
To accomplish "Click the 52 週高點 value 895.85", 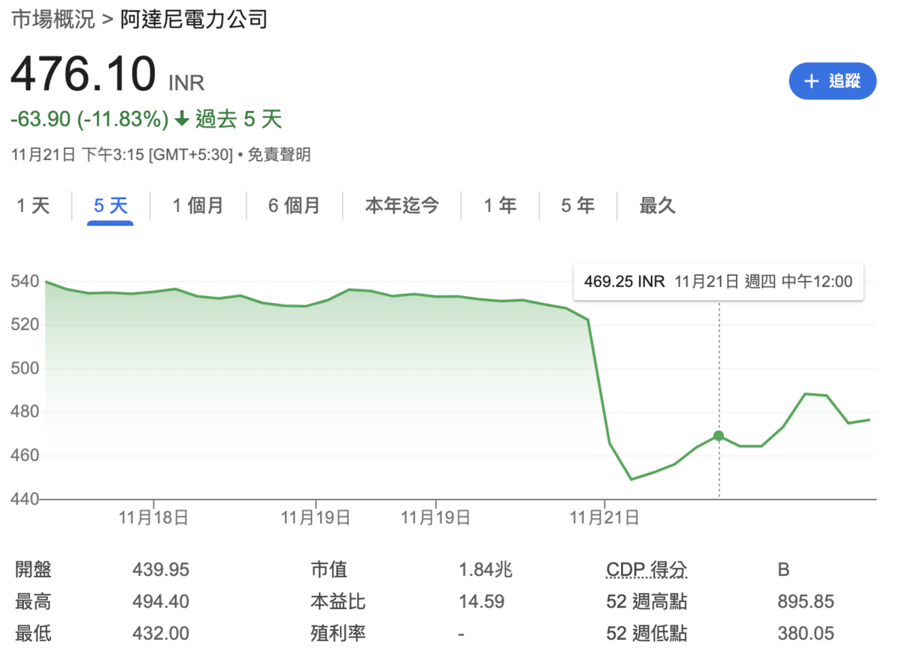I will 806,601.
